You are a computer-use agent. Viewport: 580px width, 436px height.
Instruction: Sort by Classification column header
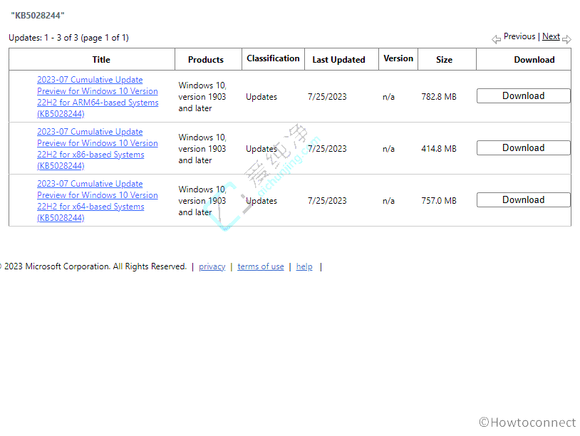pyautogui.click(x=273, y=58)
